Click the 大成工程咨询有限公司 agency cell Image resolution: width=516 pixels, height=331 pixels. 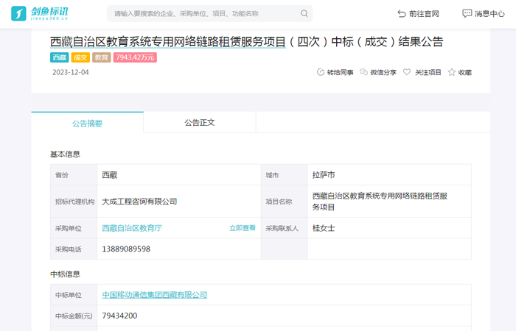[179, 202]
